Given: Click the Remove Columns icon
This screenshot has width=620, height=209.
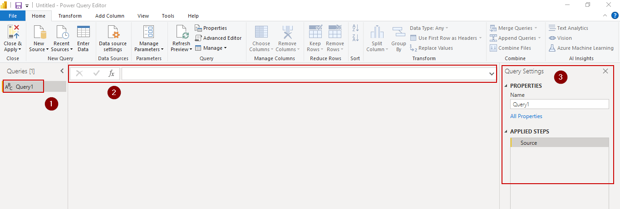Looking at the screenshot, I should 287,32.
